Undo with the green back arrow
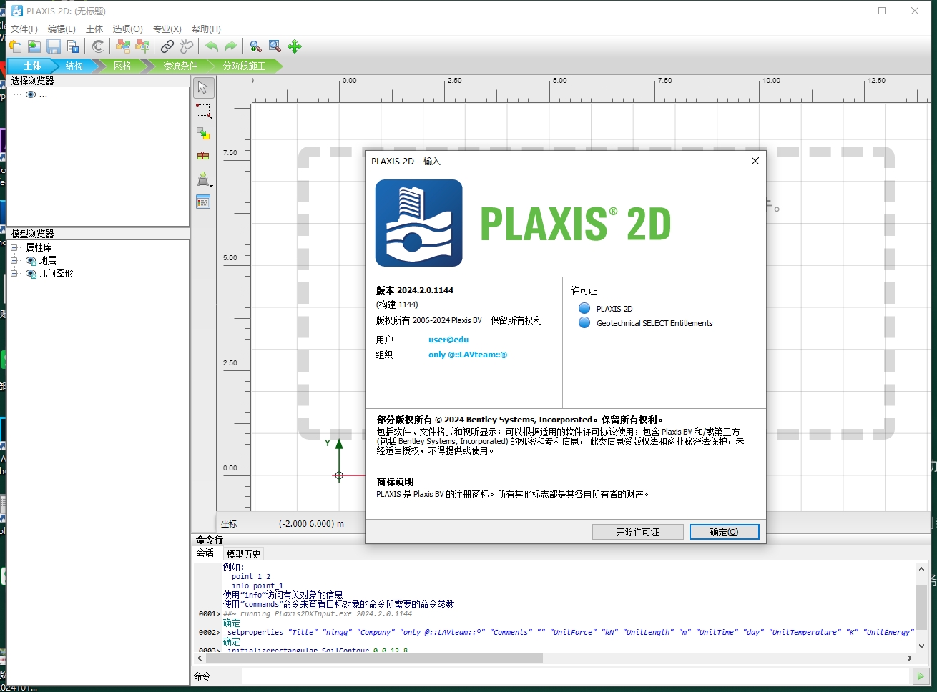Screen dimensions: 937x692 click(x=212, y=46)
